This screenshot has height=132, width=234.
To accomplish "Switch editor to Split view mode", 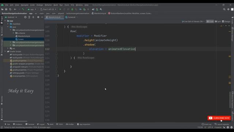I will pyautogui.click(x=218, y=22).
